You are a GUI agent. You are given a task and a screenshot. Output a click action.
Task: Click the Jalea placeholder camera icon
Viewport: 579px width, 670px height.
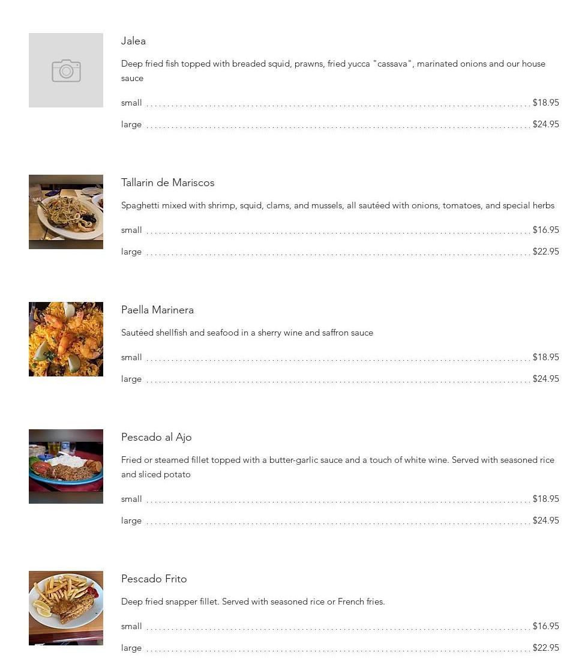click(66, 71)
